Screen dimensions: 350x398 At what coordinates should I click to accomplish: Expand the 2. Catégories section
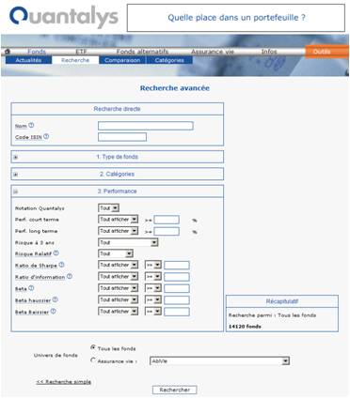pyautogui.click(x=16, y=175)
